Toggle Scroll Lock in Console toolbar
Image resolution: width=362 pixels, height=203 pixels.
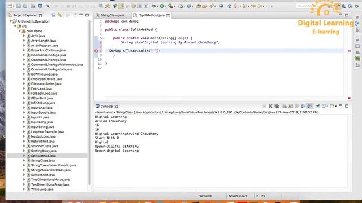coord(291,106)
